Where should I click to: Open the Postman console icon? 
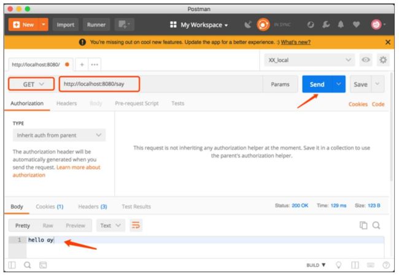coord(43,265)
